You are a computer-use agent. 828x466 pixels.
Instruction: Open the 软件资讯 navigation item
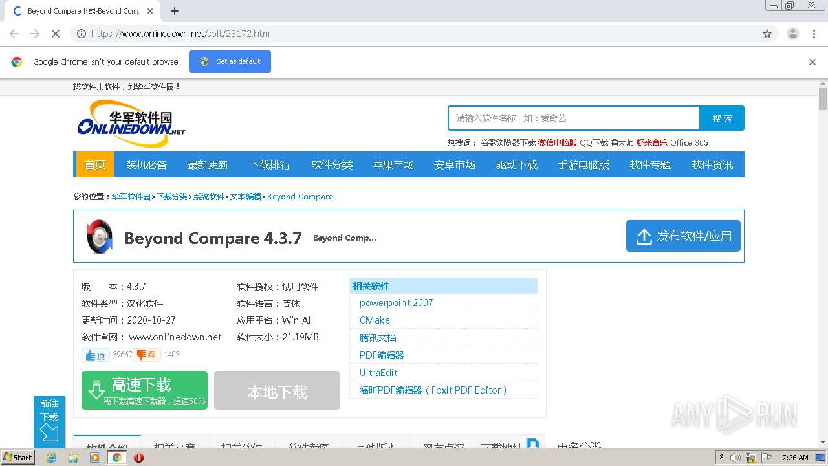tap(712, 164)
